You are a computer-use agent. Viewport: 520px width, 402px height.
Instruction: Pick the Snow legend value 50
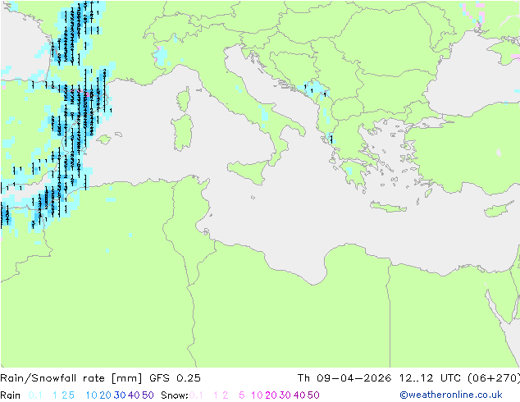[x=313, y=395]
